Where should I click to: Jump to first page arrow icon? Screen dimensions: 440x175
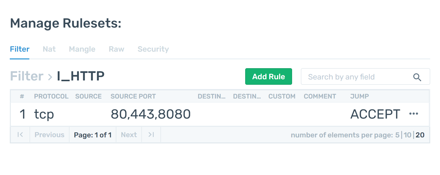click(20, 135)
